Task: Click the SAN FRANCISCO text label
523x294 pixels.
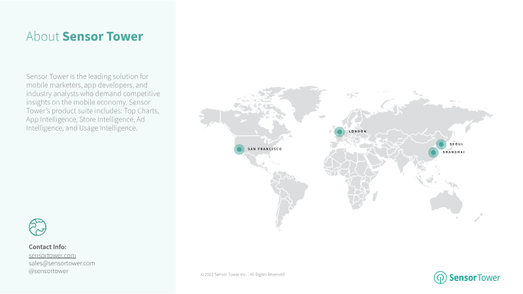Action: click(264, 150)
